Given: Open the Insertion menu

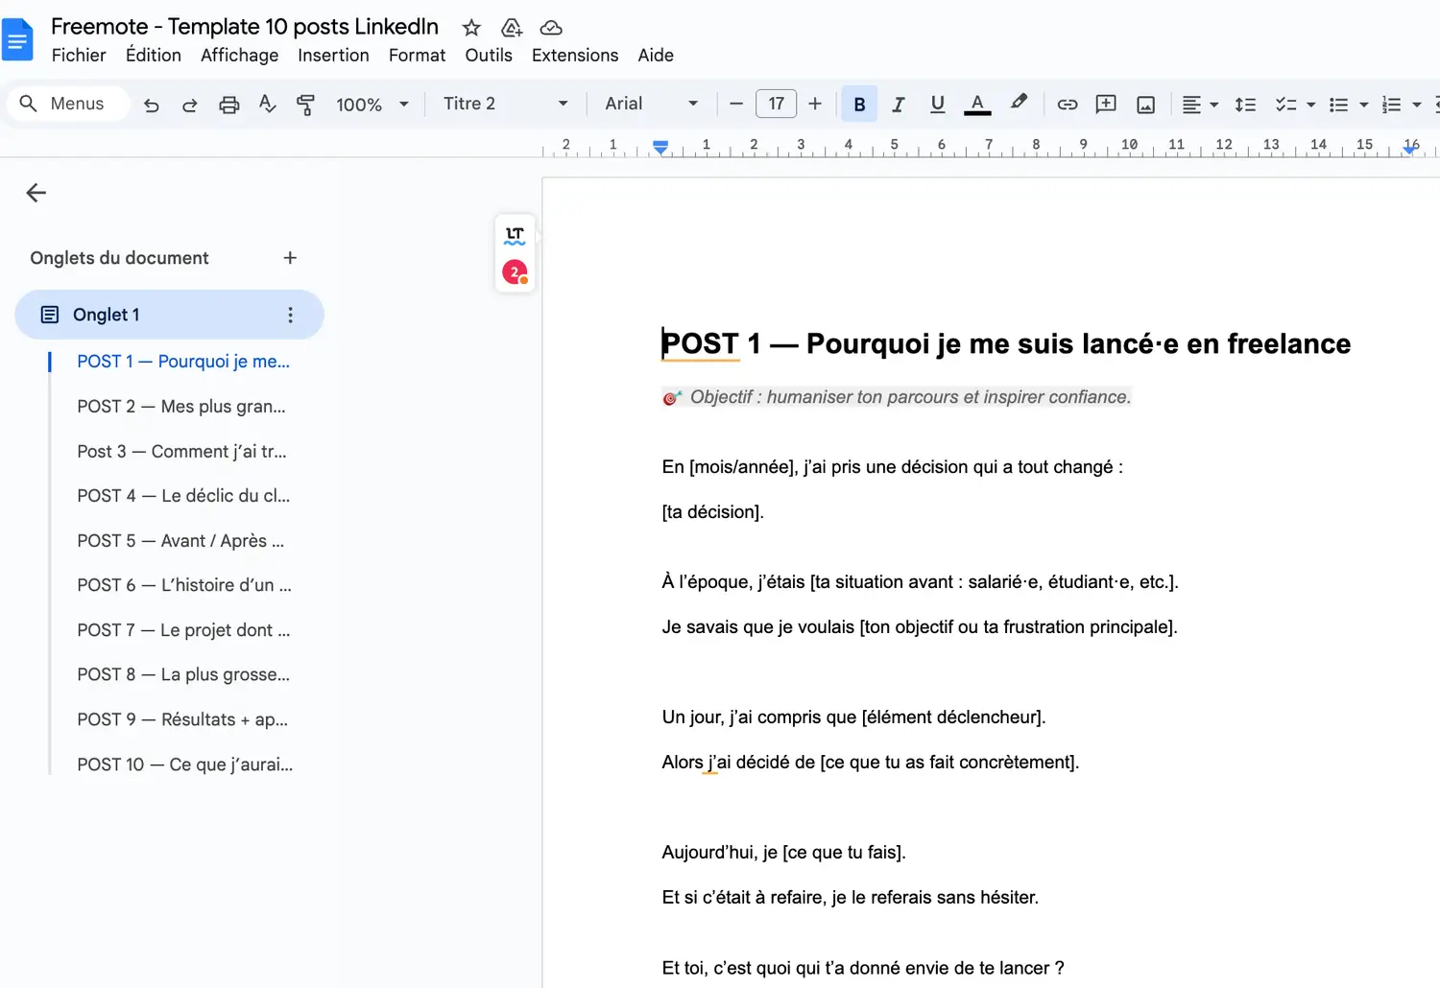Looking at the screenshot, I should tap(333, 56).
